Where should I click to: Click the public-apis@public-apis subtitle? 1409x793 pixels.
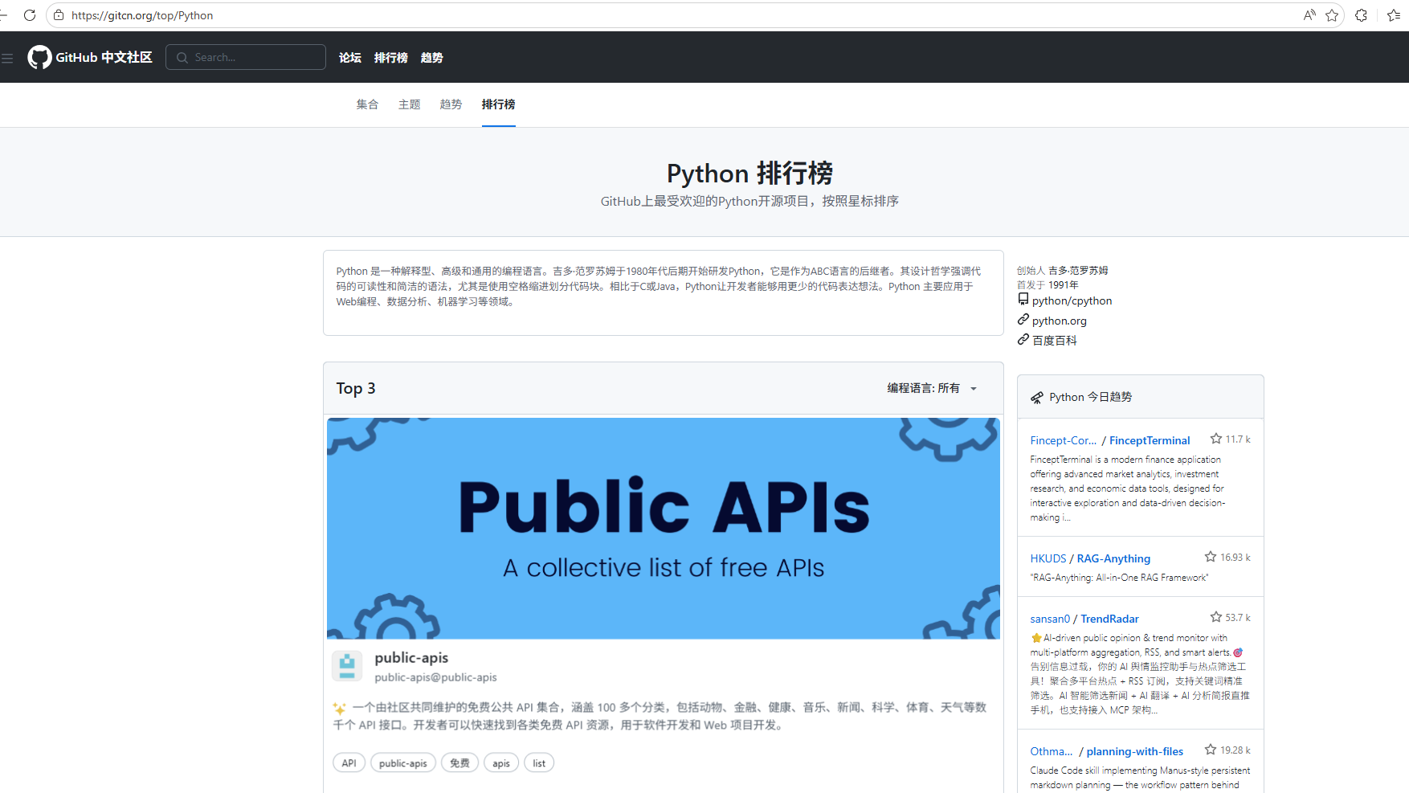[x=435, y=677]
